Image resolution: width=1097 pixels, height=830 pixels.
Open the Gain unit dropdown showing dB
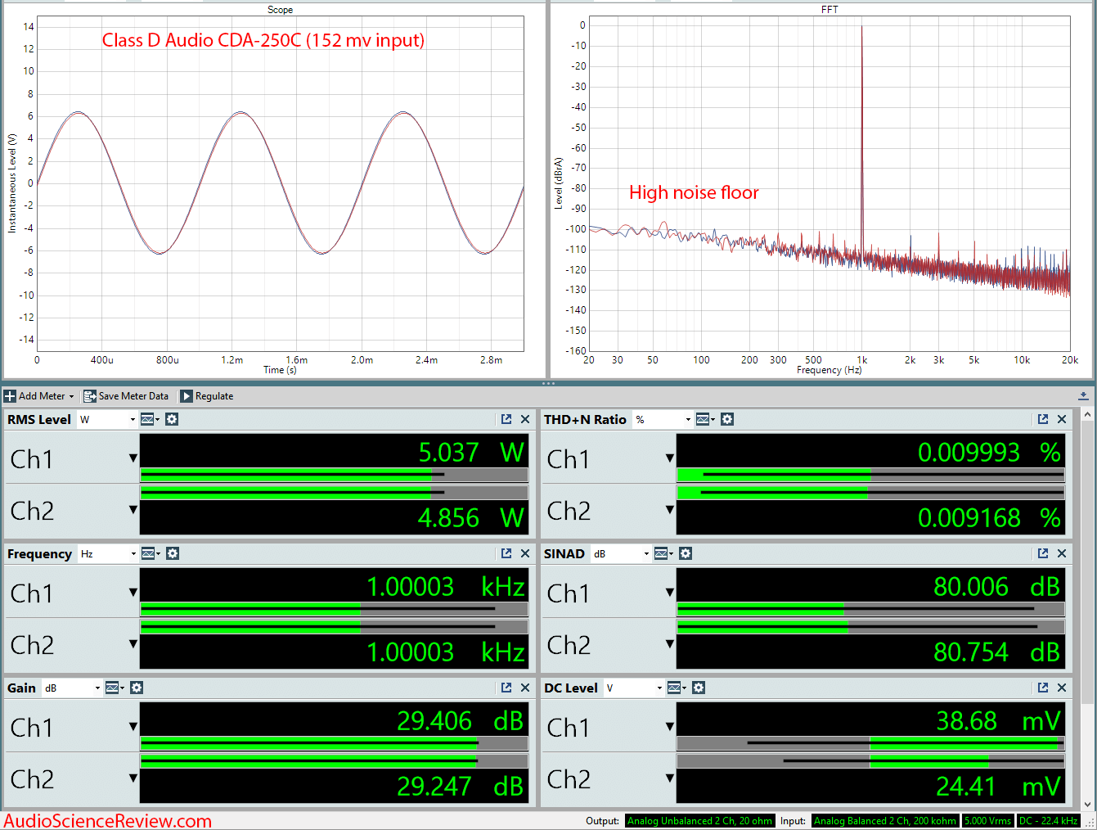[72, 688]
